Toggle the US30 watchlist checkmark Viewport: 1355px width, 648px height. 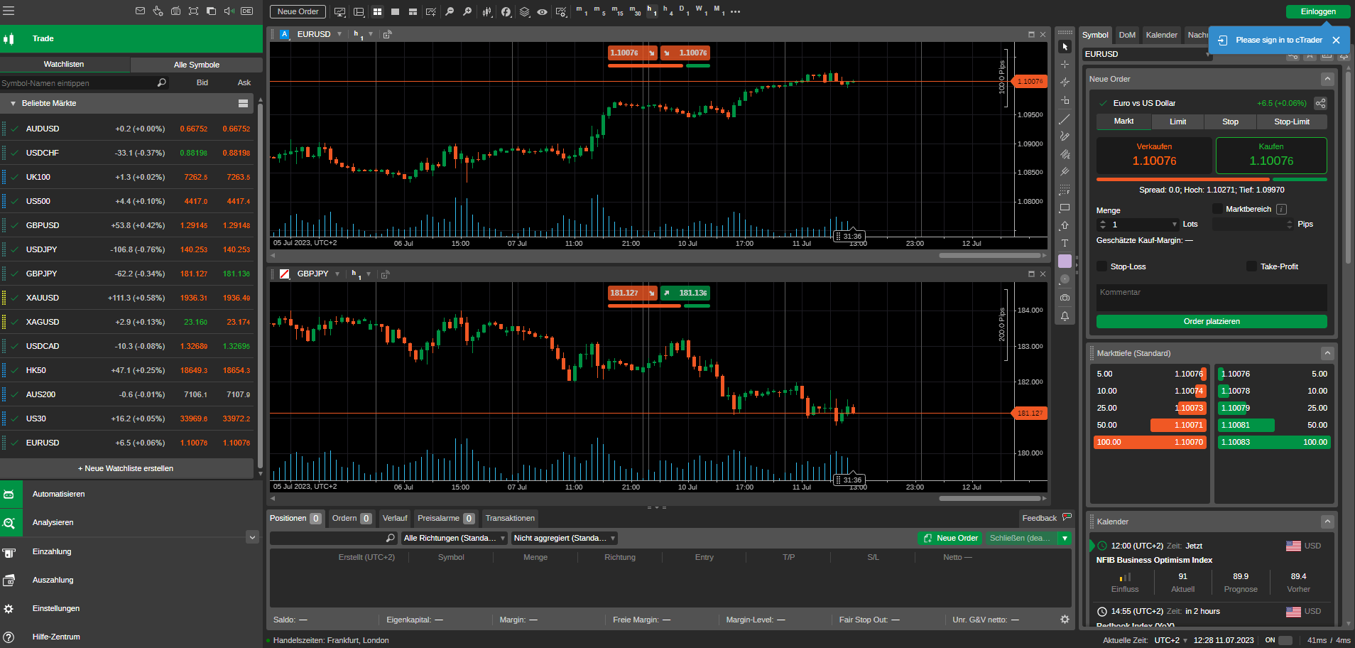click(x=14, y=418)
